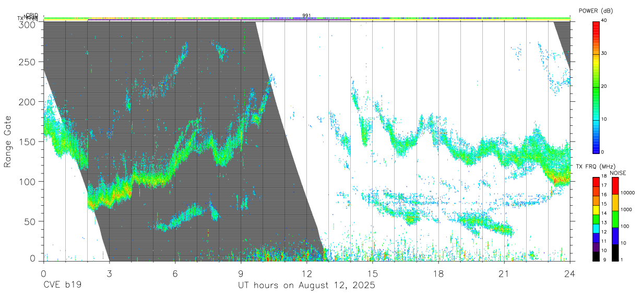Viewport: 641px width, 296px height.
Task: Click the green NOISE color block
Action: [615, 219]
